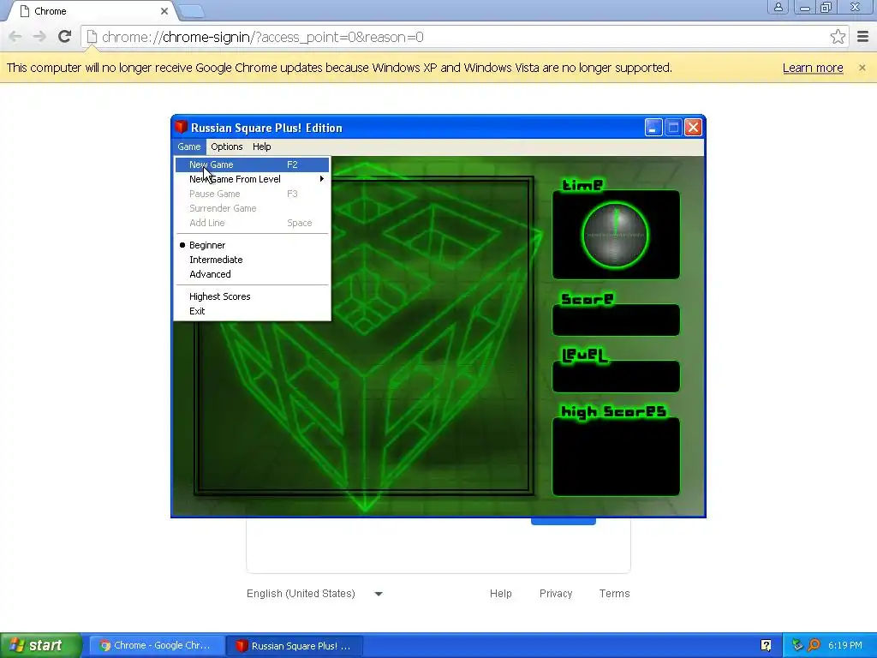Screen dimensions: 877x658
Task: Open a new Chrome tab
Action: click(192, 11)
